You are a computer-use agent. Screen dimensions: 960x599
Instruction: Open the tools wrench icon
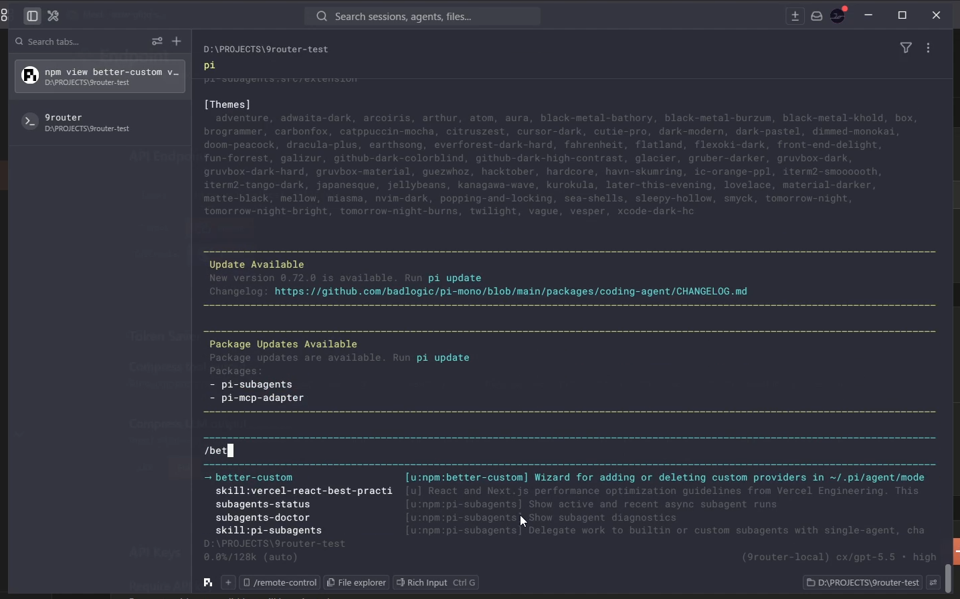54,16
